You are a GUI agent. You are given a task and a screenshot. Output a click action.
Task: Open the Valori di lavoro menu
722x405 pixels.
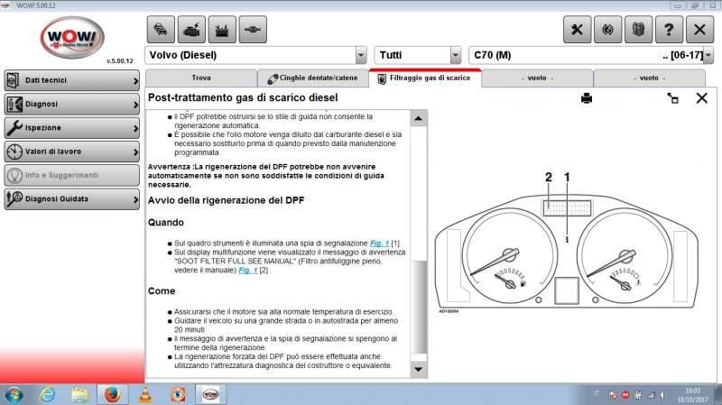point(72,152)
